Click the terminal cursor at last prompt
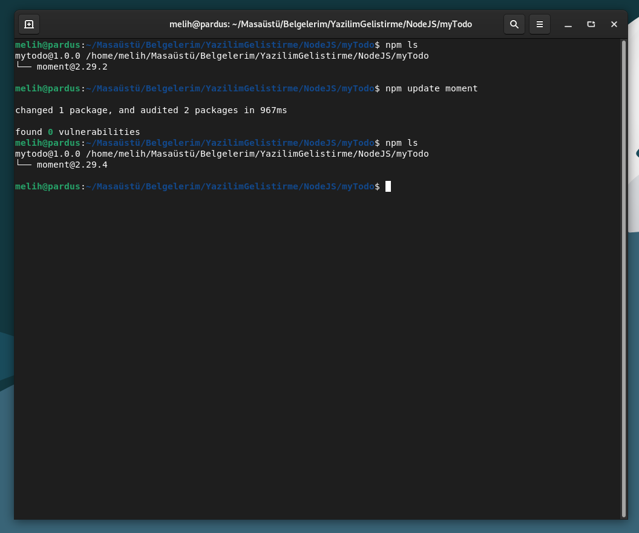Screen dimensions: 639x533 pos(388,186)
